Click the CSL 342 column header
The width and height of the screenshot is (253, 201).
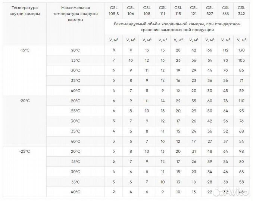point(241,10)
